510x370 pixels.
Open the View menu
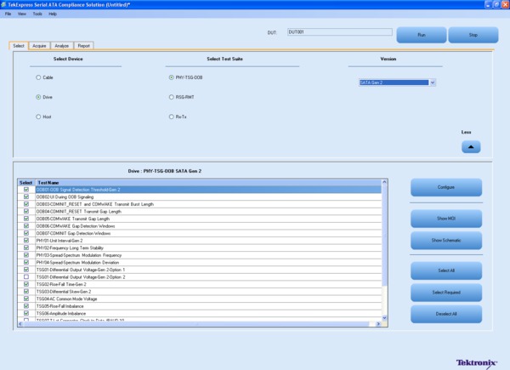pos(22,14)
